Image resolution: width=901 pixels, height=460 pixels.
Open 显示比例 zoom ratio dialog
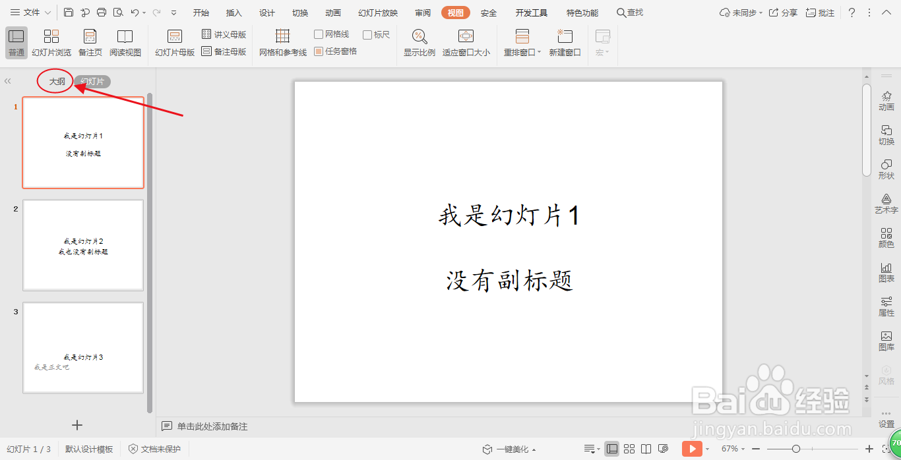(x=419, y=43)
